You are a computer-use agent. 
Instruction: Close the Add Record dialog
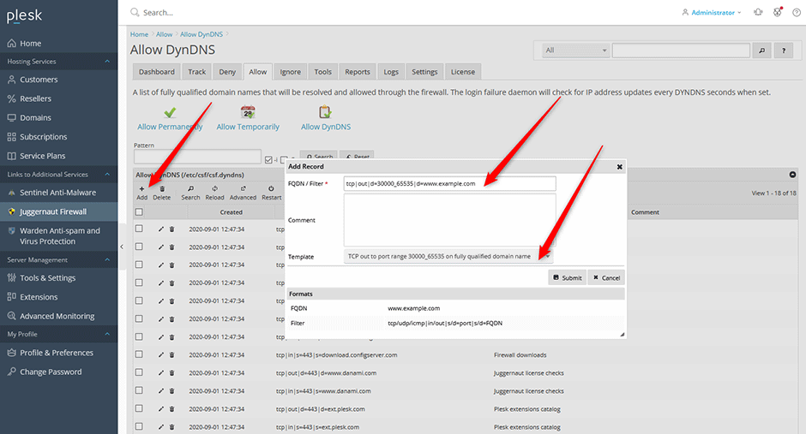pos(619,167)
